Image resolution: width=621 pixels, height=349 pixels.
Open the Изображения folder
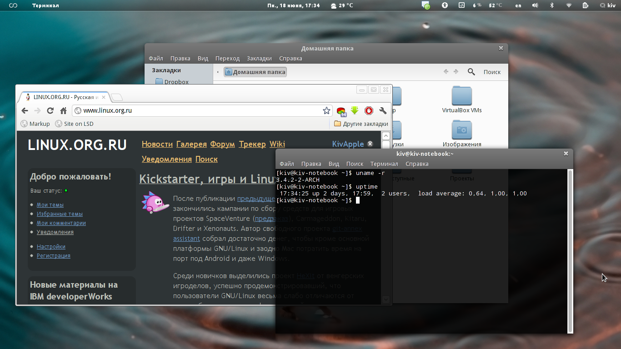[462, 134]
